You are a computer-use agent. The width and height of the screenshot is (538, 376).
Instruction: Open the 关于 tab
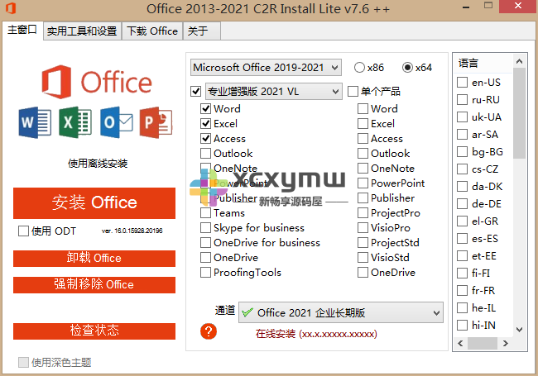coord(202,31)
